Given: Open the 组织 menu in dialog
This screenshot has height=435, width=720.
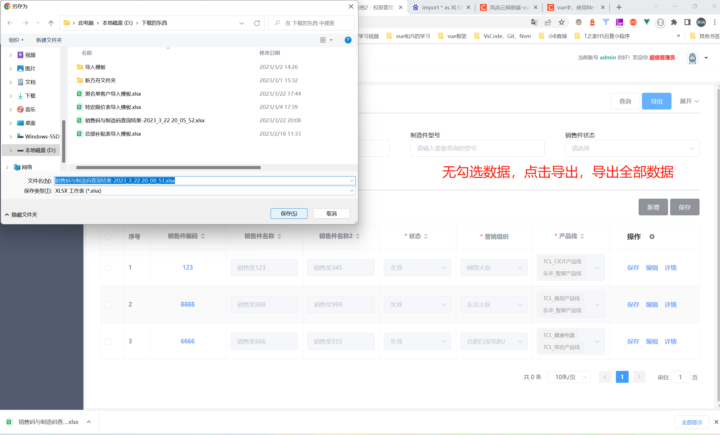Looking at the screenshot, I should coord(16,40).
